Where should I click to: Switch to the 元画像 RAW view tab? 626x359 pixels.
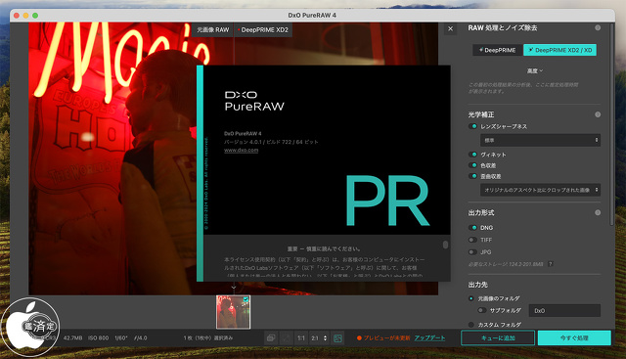click(213, 30)
